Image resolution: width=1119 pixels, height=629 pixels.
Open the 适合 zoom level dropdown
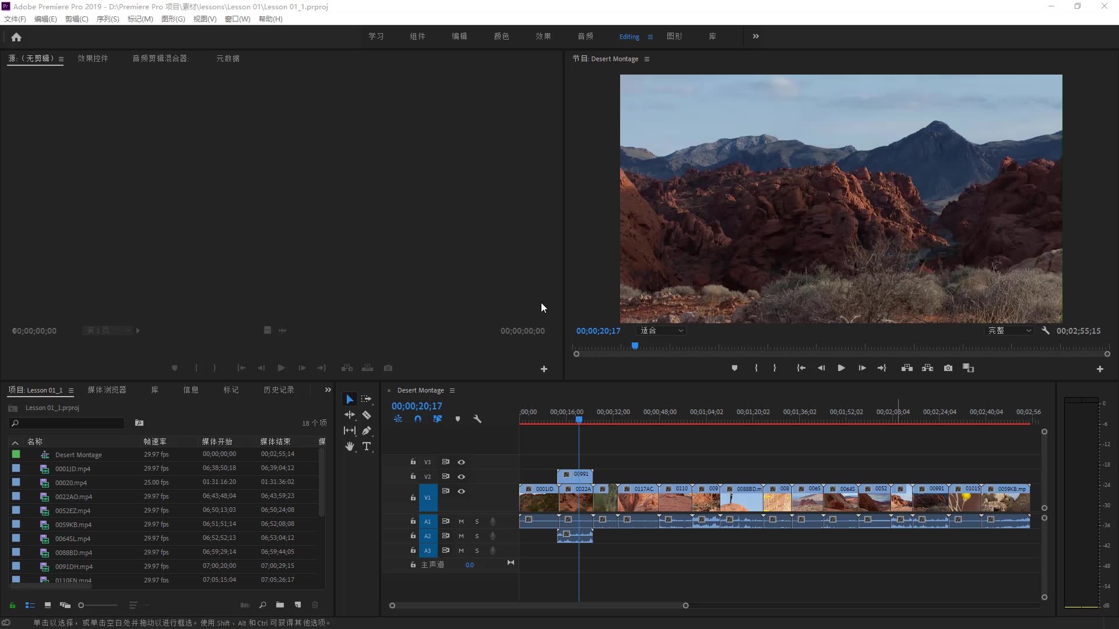point(660,330)
